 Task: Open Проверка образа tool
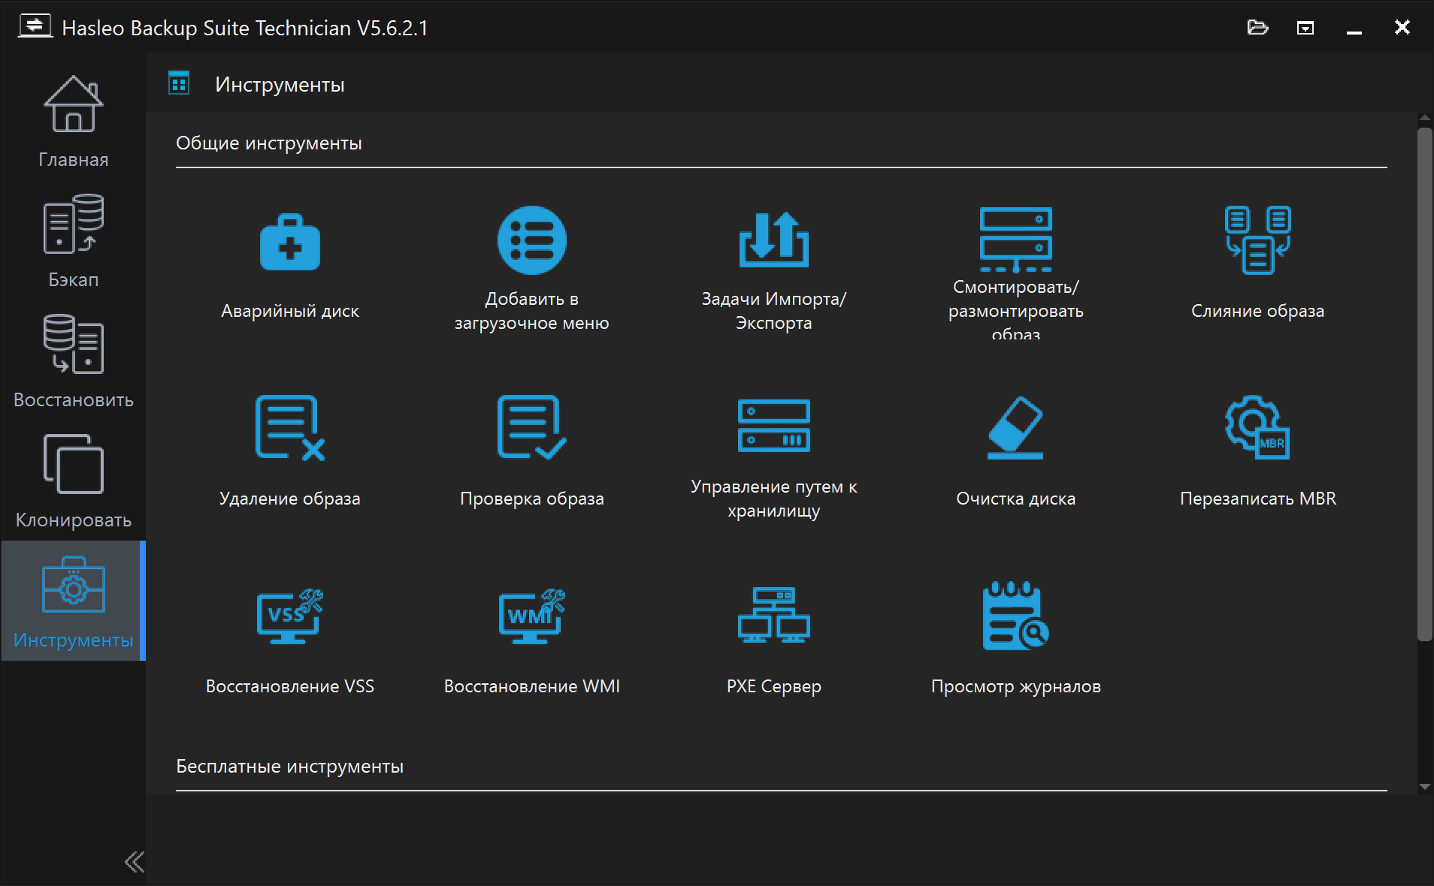tap(531, 428)
